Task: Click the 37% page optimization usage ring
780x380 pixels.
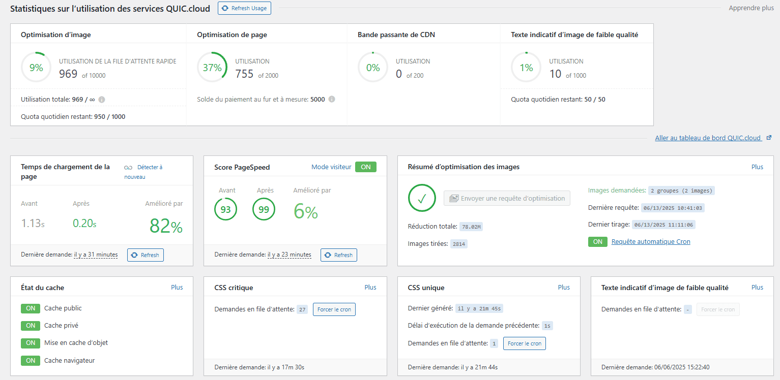Action: point(212,68)
